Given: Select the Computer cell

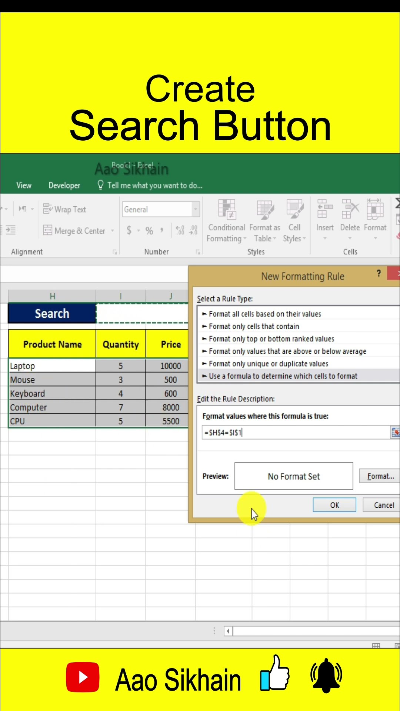Looking at the screenshot, I should click(x=52, y=407).
